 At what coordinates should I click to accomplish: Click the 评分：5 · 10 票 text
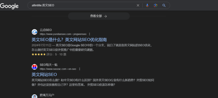point(56,54)
